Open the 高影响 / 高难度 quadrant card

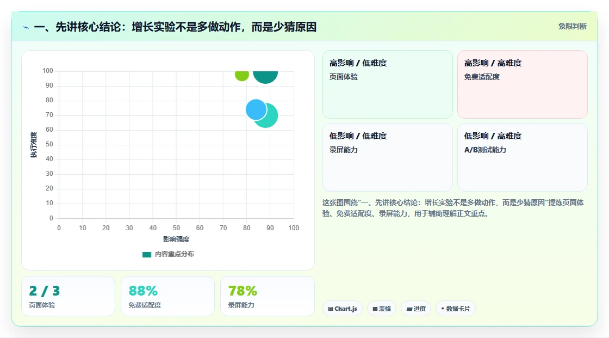[523, 84]
